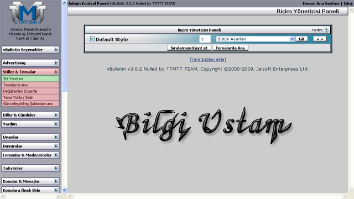Expand the Forumlar & Moderatörler group
Viewport: 354px width, 199px height.
coord(30,155)
